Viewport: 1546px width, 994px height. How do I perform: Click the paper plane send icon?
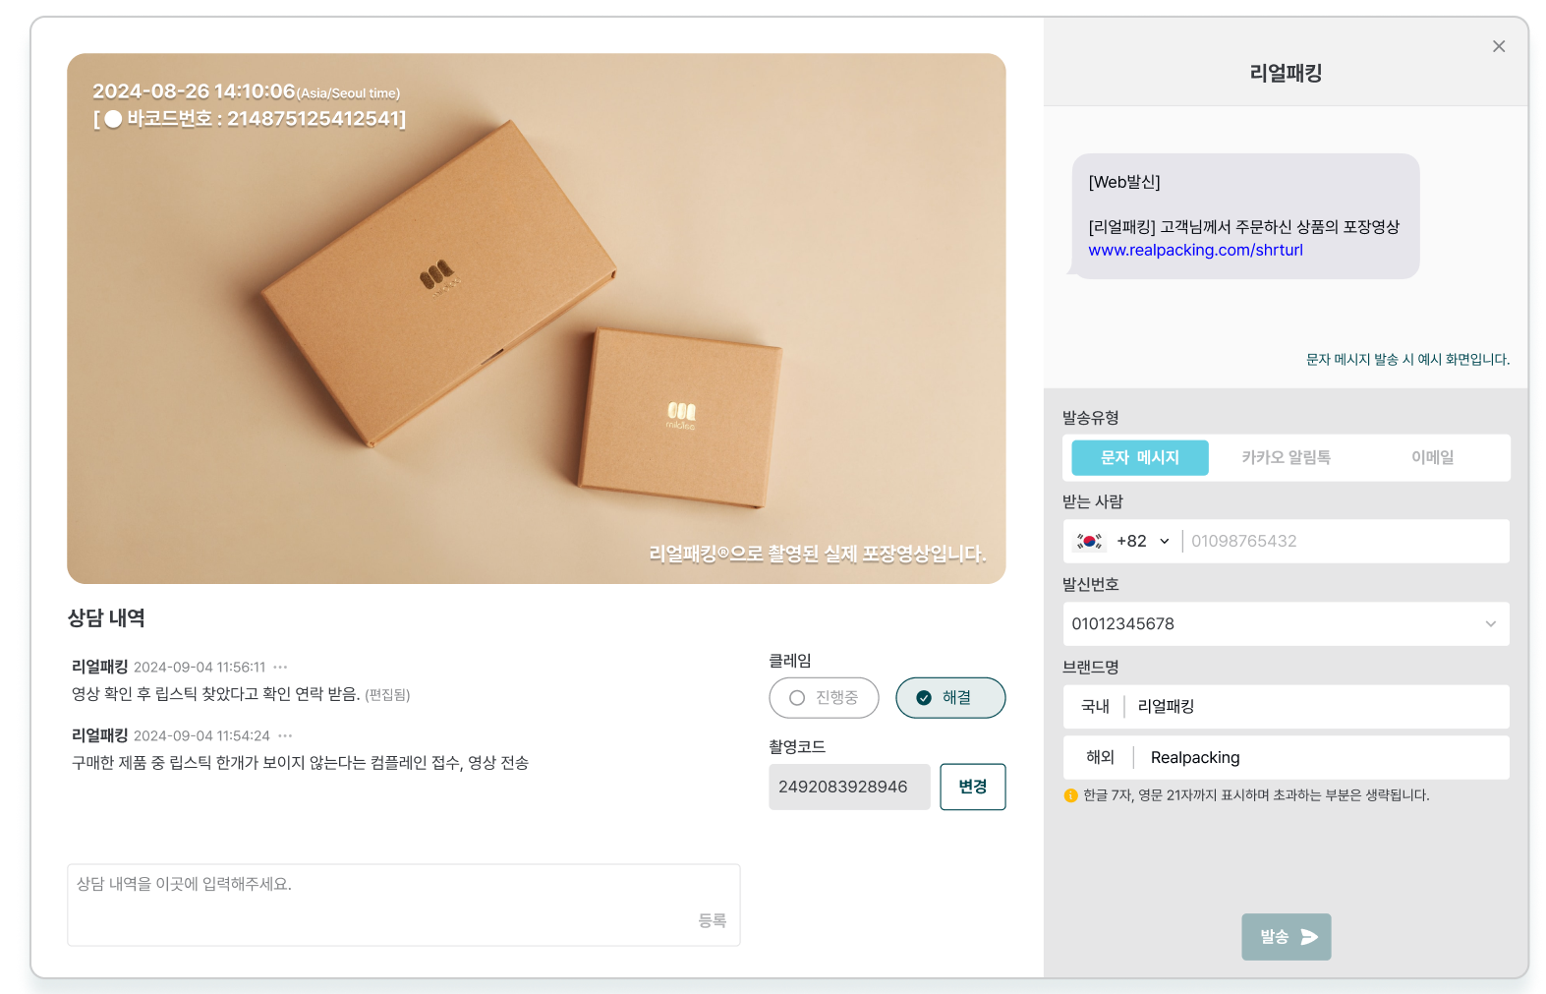pyautogui.click(x=1309, y=937)
